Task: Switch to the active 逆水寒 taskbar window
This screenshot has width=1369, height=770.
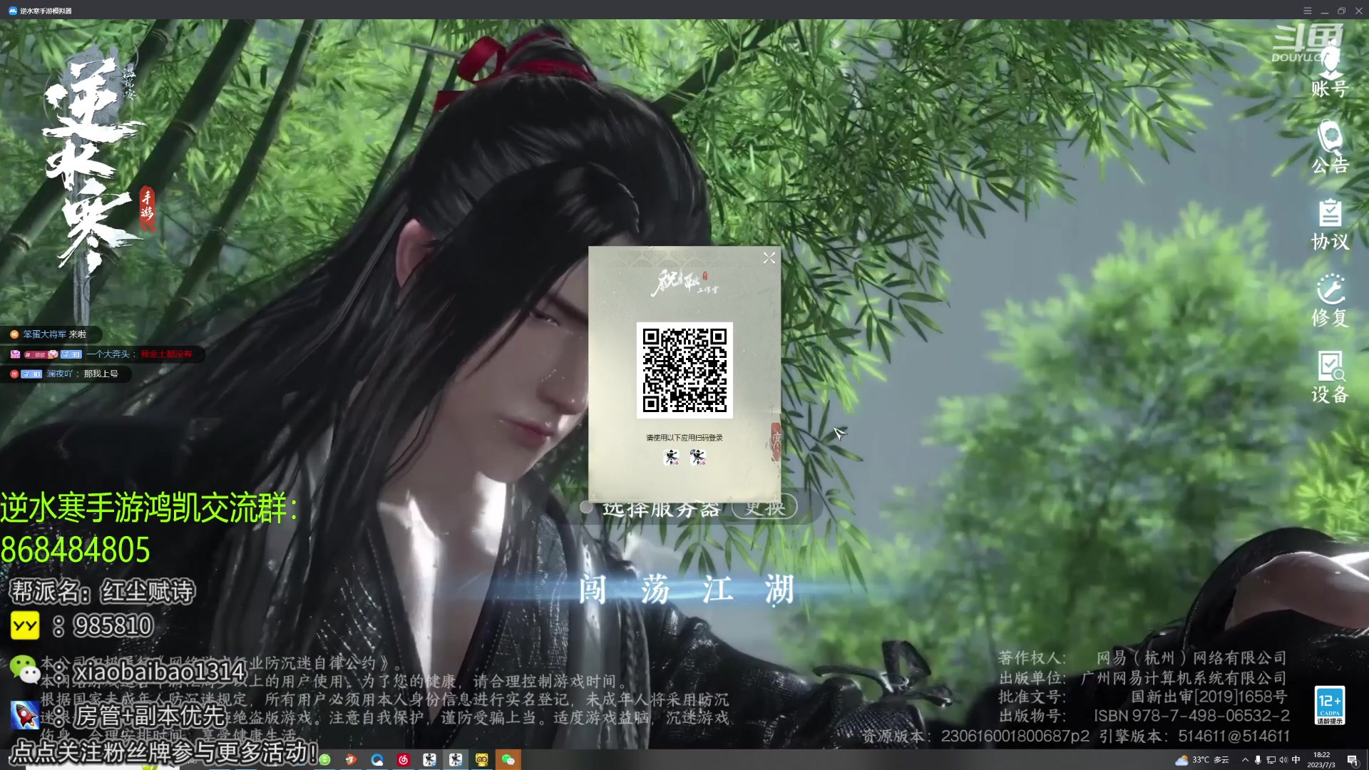Action: [x=456, y=760]
